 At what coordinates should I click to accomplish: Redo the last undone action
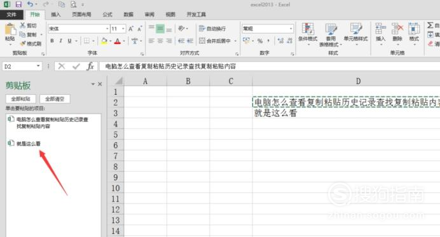point(45,4)
